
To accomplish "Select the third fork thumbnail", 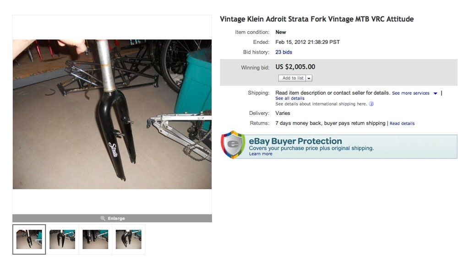I will [x=95, y=239].
